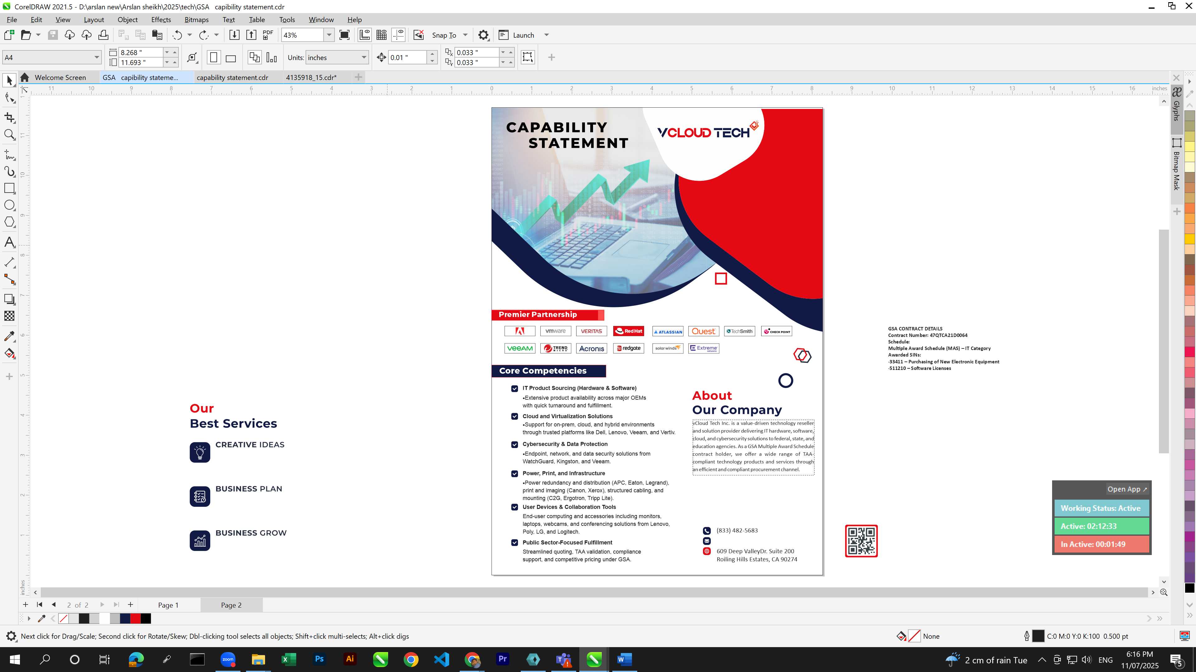Pick the No Color swatch in document palette
Screen dimensions: 1196x672
click(x=64, y=618)
